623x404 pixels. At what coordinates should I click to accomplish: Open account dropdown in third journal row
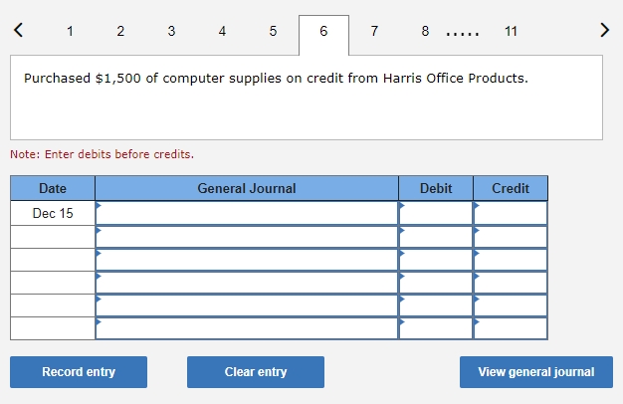247,260
